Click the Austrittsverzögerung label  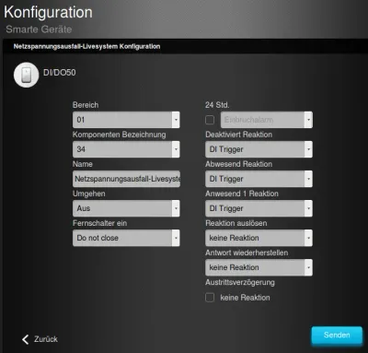coord(240,282)
